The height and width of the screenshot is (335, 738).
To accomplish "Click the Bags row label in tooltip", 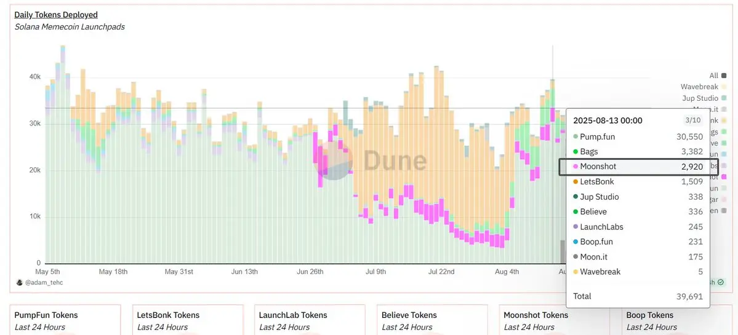I will [589, 152].
